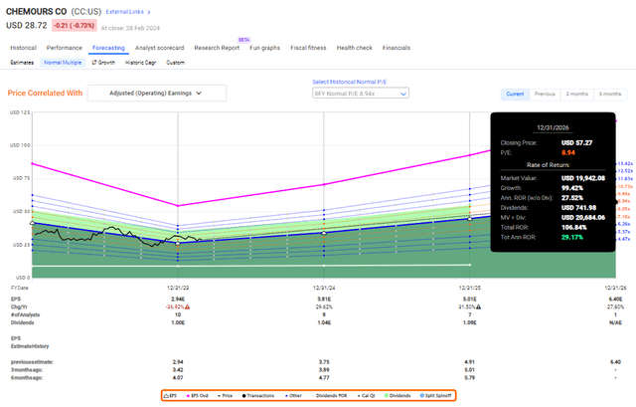This screenshot has width=636, height=407.
Task: Select the Estimates sub-tab
Action: (x=22, y=63)
